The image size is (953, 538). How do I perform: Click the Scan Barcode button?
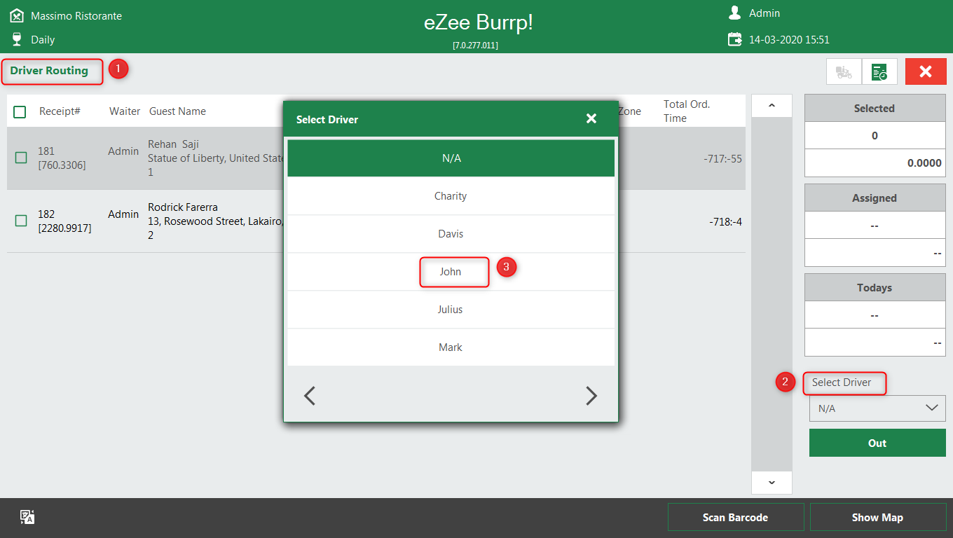point(736,518)
